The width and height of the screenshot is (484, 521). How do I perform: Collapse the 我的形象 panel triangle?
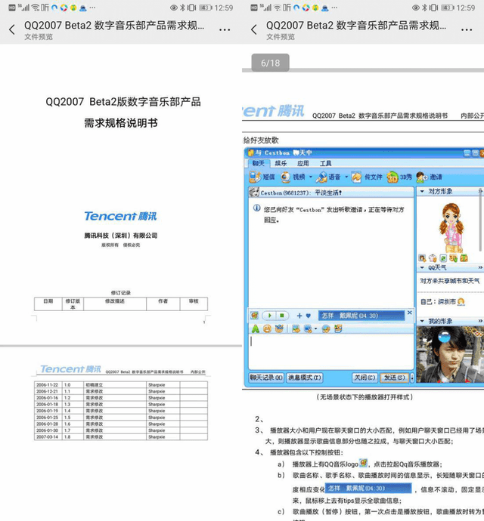point(422,321)
